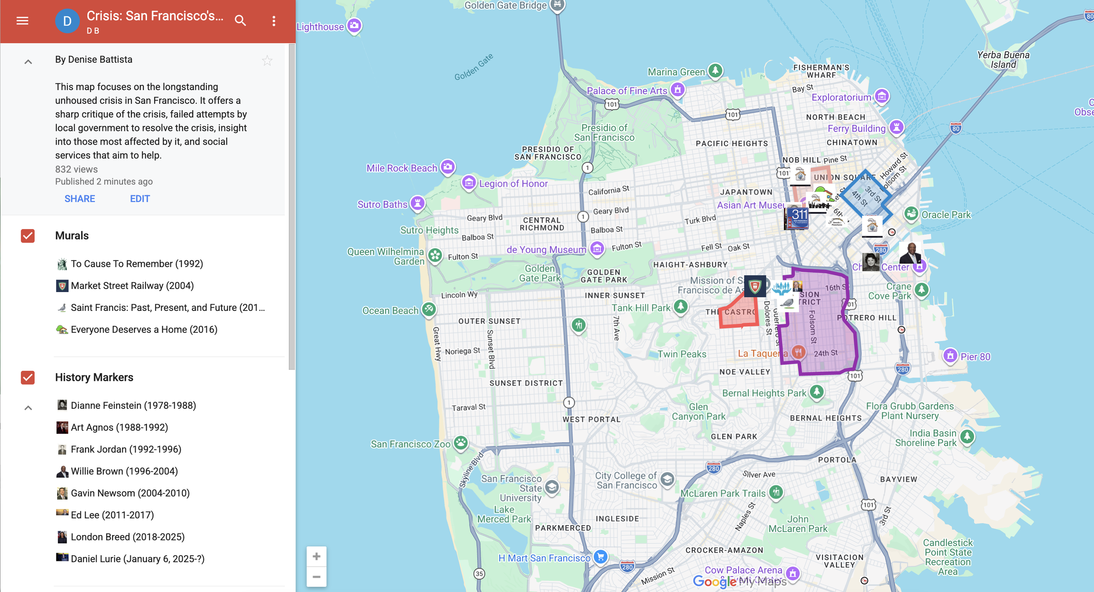Collapse the map description chevron
The image size is (1094, 592).
pyautogui.click(x=28, y=62)
